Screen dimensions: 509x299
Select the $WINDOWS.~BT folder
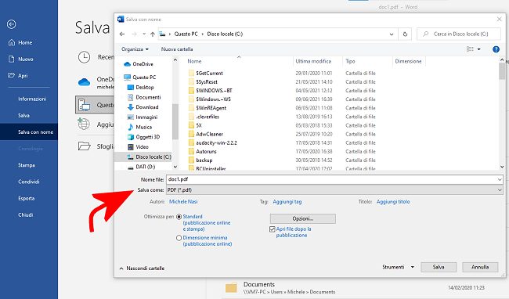(x=214, y=91)
